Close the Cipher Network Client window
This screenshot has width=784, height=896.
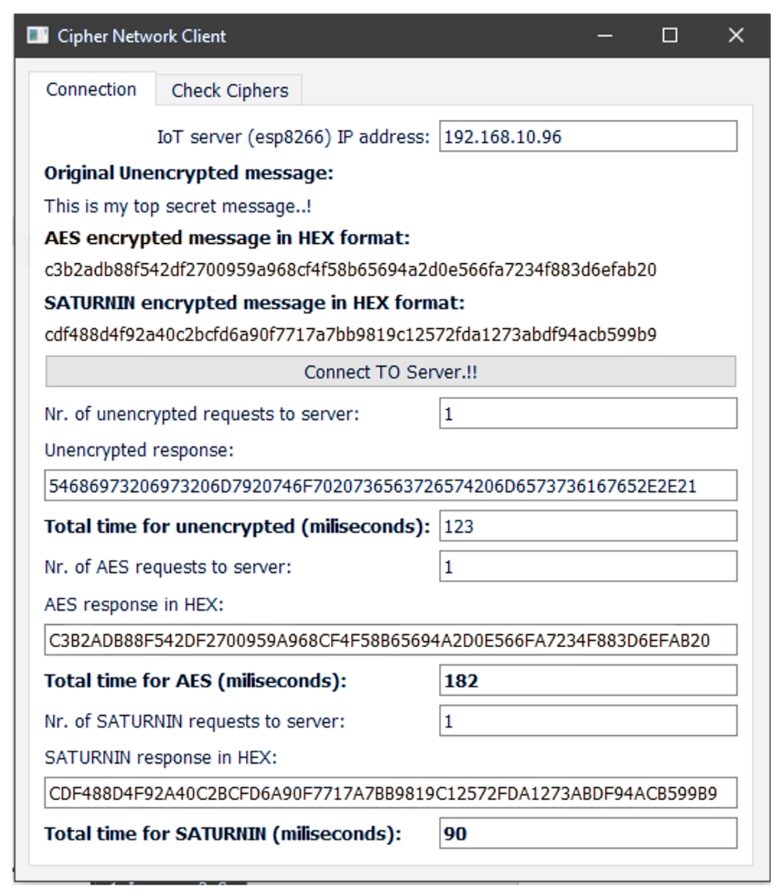[735, 36]
